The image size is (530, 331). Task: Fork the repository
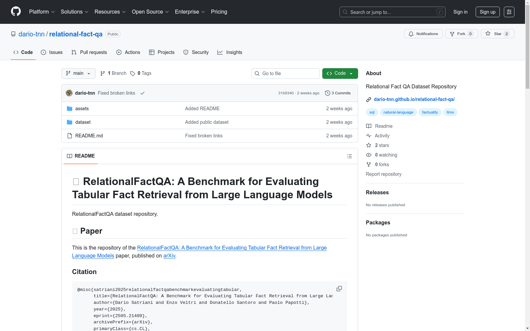[x=462, y=34]
